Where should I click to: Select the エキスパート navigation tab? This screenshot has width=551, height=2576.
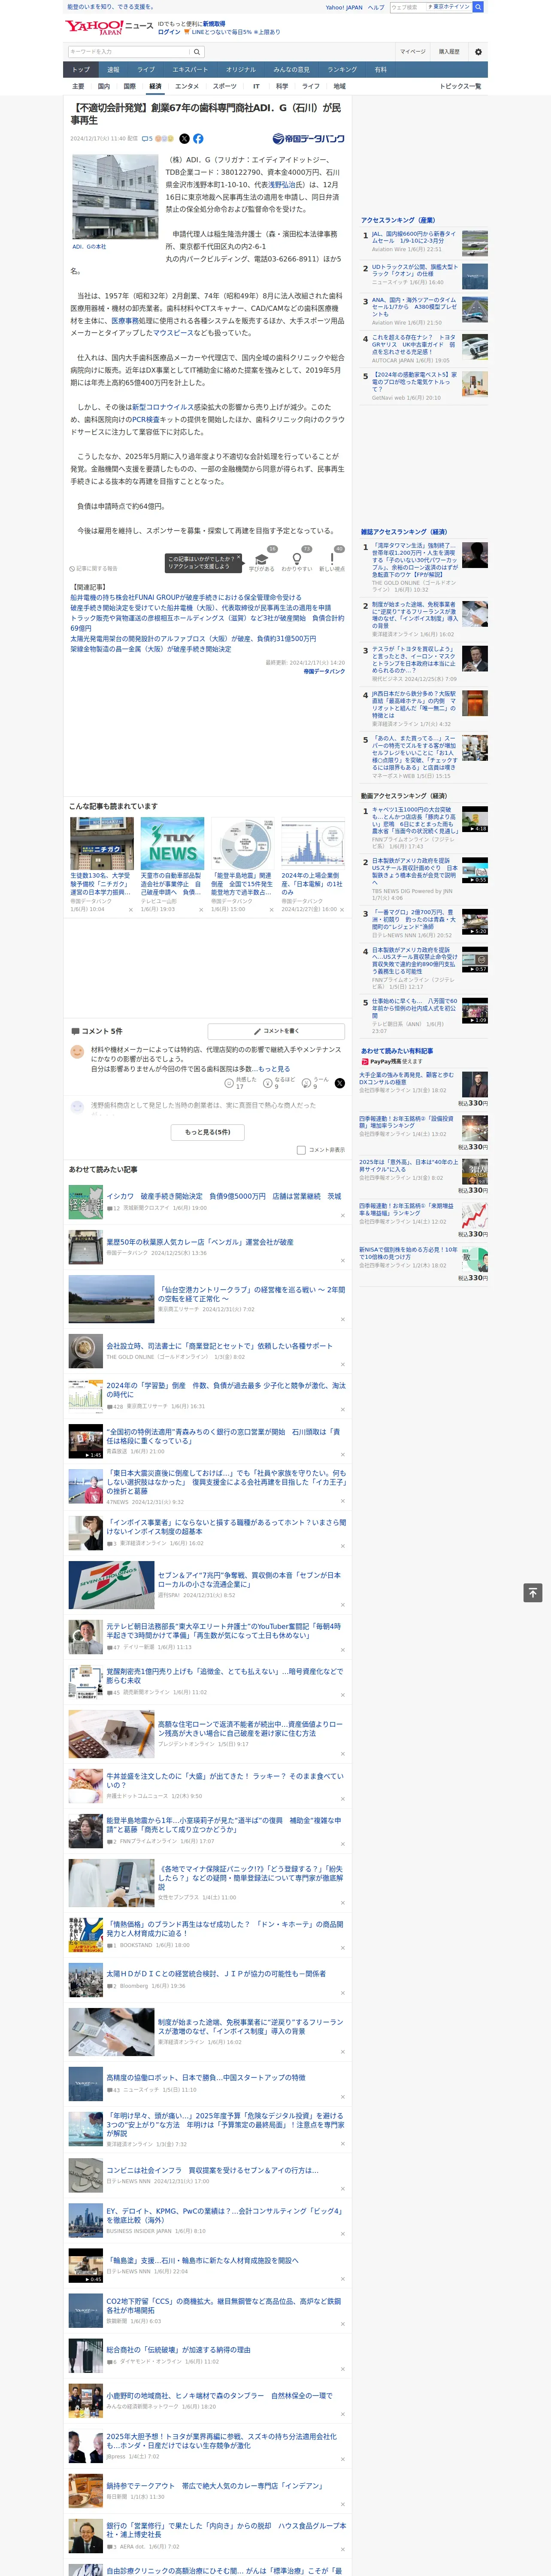190,70
